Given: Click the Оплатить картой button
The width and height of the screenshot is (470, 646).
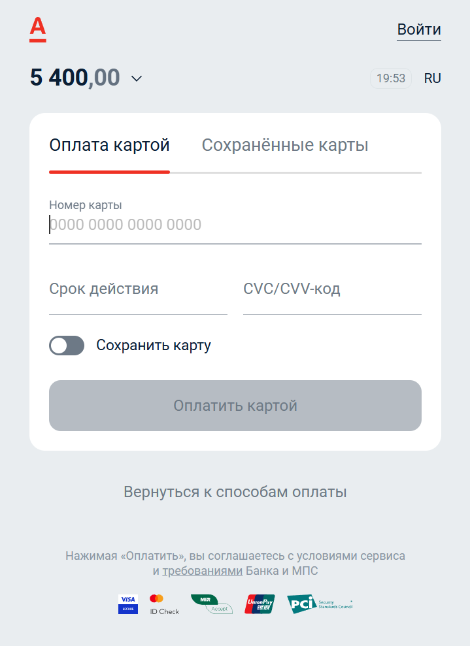Looking at the screenshot, I should click(x=235, y=406).
